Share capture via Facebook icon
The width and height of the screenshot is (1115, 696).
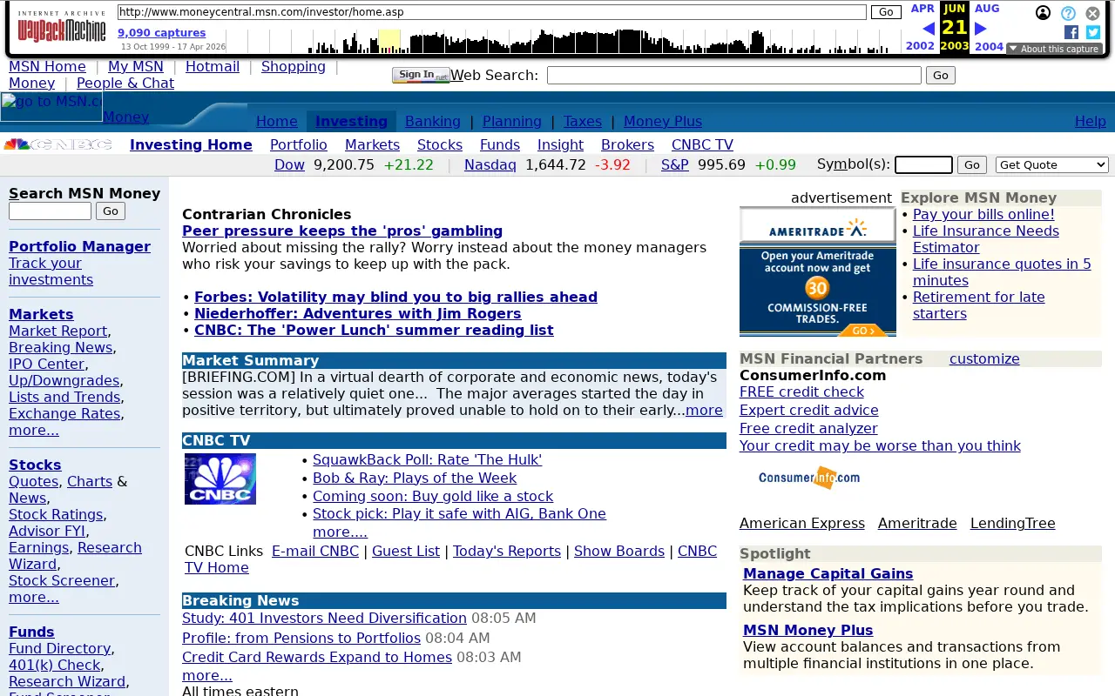tap(1071, 32)
